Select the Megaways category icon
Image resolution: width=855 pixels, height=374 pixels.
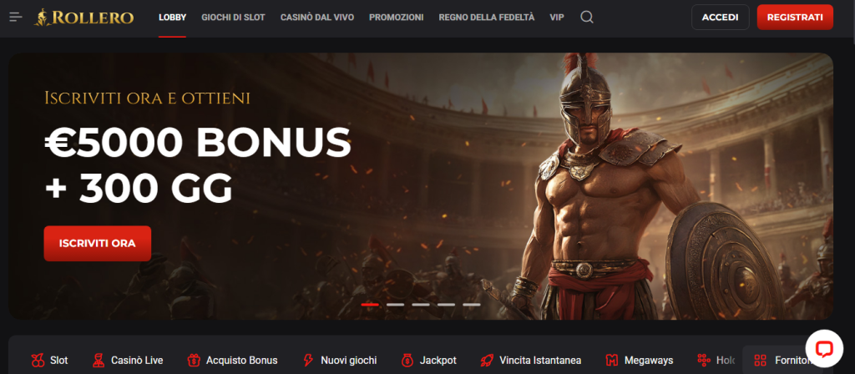(x=612, y=360)
